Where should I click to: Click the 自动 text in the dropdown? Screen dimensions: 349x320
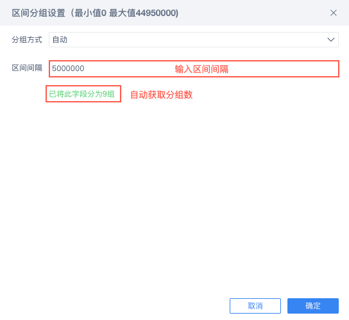tap(60, 40)
